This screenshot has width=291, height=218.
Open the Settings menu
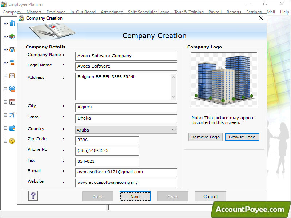tap(254, 12)
